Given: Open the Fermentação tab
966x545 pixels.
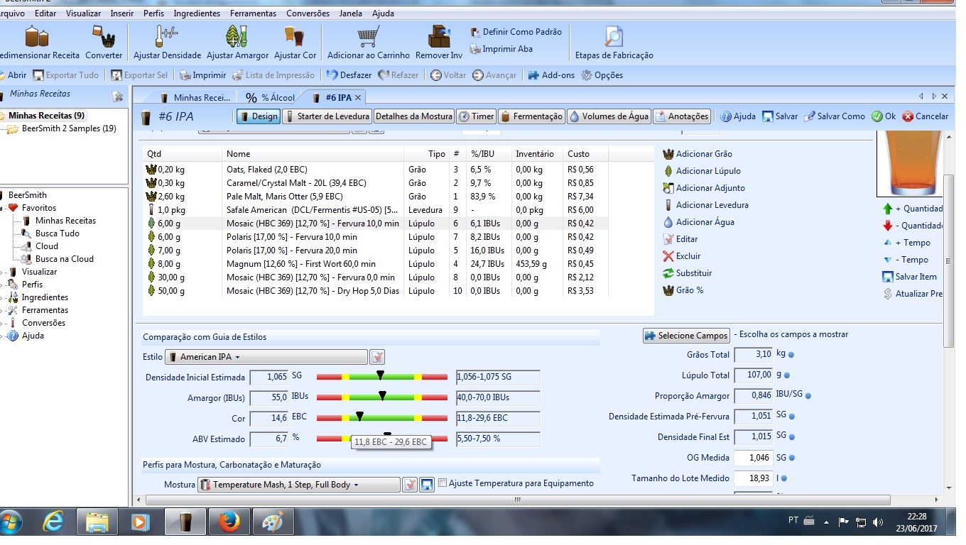Looking at the screenshot, I should click(x=531, y=116).
